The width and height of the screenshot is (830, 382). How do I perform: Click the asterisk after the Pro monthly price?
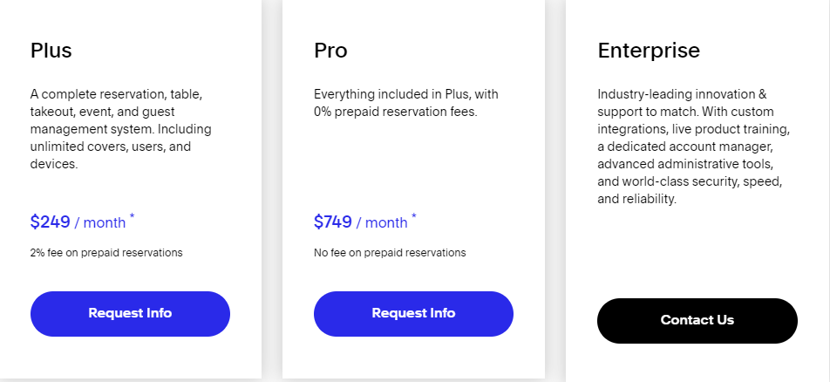coord(414,215)
